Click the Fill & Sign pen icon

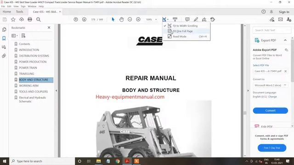coord(272,19)
